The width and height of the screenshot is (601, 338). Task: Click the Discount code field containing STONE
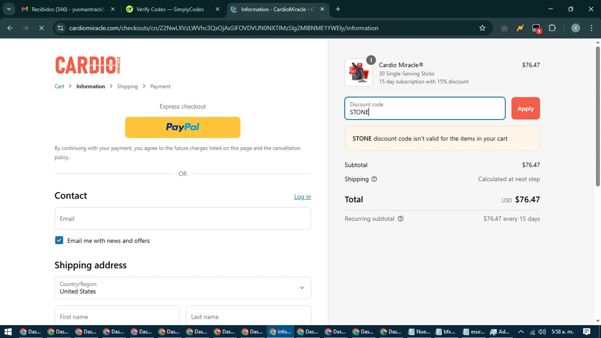425,108
